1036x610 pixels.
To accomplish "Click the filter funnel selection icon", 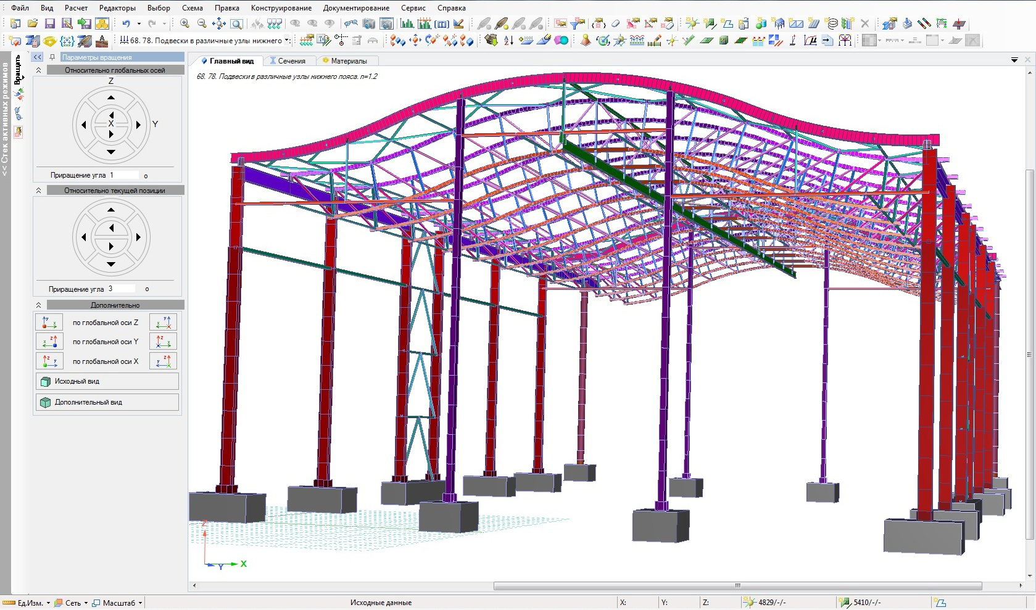I will point(578,24).
